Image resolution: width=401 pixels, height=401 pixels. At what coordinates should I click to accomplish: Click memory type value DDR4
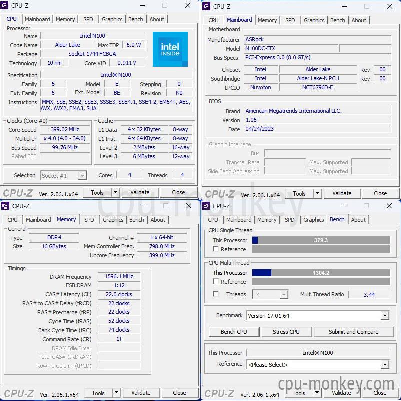[54, 237]
